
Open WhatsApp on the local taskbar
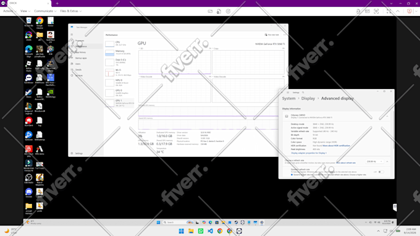pos(201,231)
